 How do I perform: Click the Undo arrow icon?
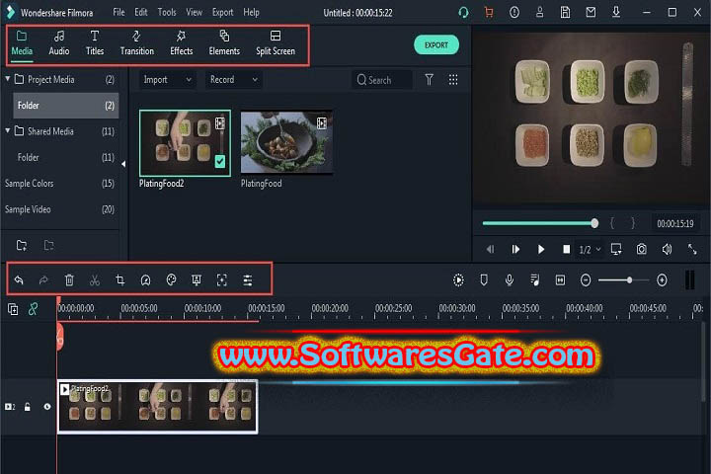(19, 279)
